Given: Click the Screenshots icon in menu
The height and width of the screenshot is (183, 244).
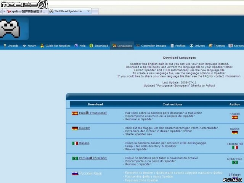Looking at the screenshot, I should tap(231, 46).
